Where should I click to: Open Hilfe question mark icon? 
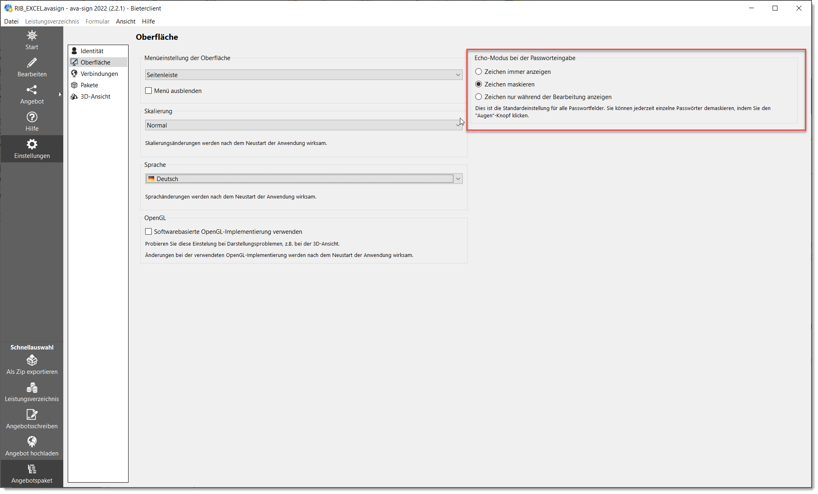click(x=32, y=117)
